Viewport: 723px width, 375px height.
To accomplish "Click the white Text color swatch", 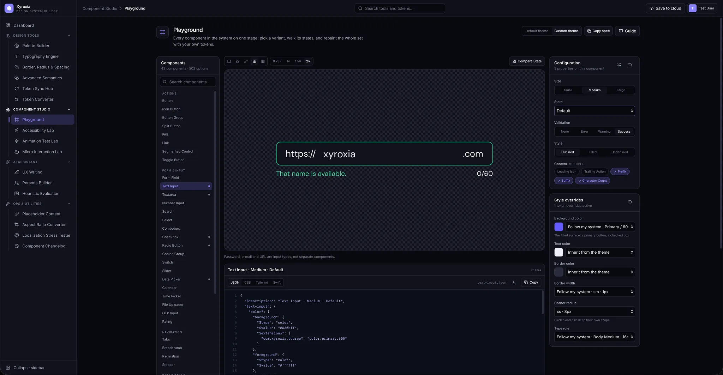I will pyautogui.click(x=558, y=253).
